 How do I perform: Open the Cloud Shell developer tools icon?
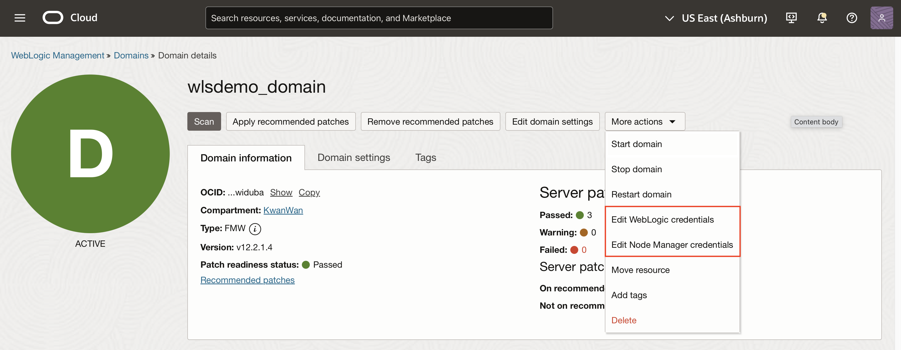[791, 18]
